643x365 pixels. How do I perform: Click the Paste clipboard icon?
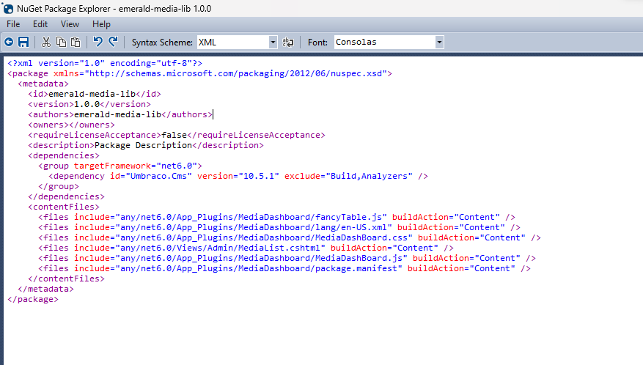pos(76,42)
